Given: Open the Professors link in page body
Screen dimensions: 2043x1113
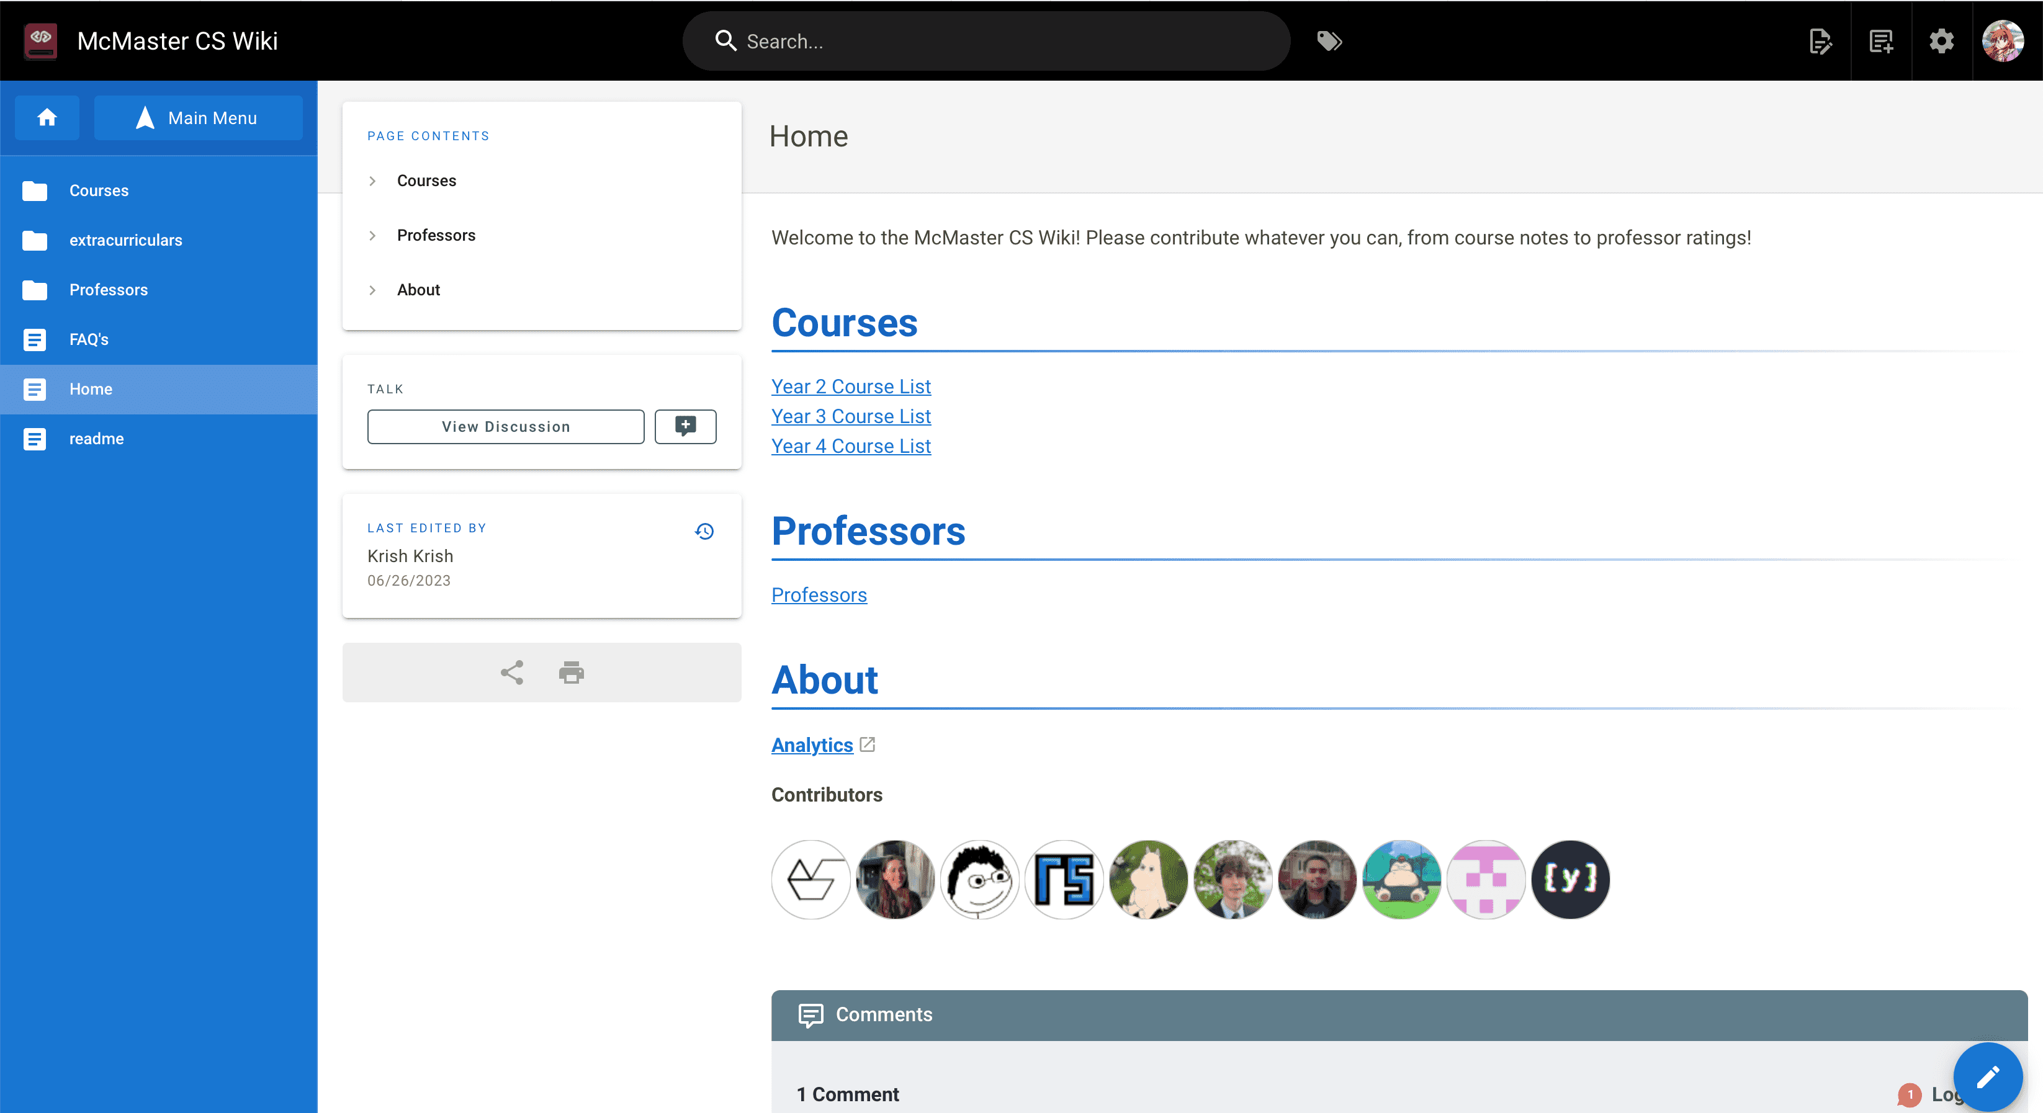Looking at the screenshot, I should tap(819, 596).
